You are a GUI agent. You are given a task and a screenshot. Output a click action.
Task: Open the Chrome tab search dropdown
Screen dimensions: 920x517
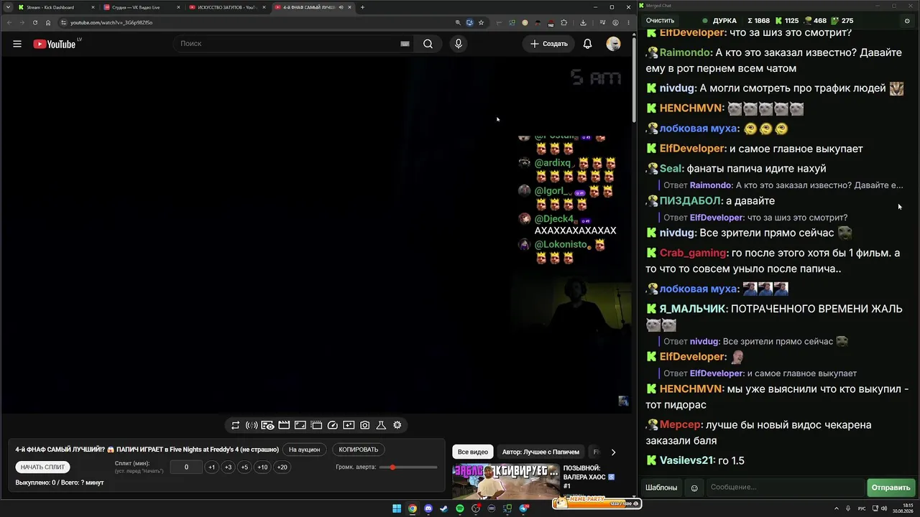pos(7,7)
